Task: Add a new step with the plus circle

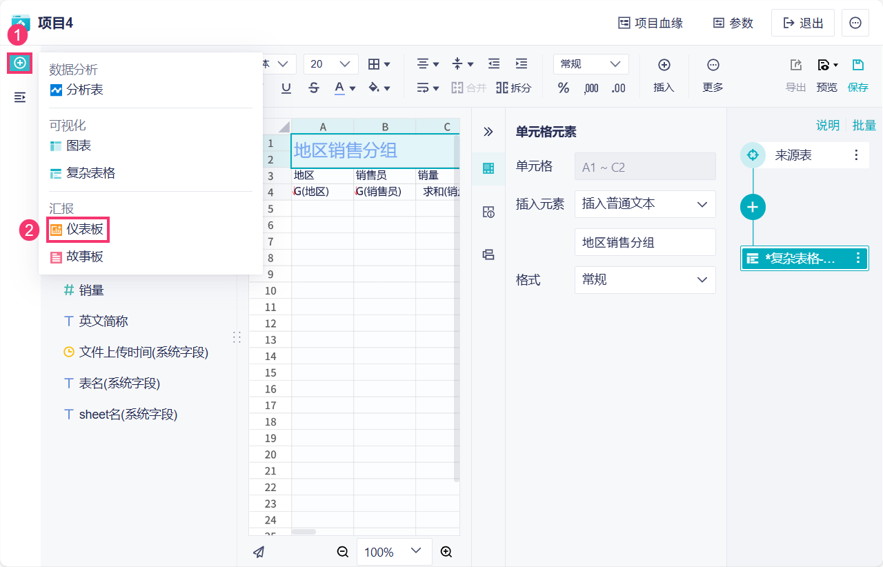Action: (753, 207)
